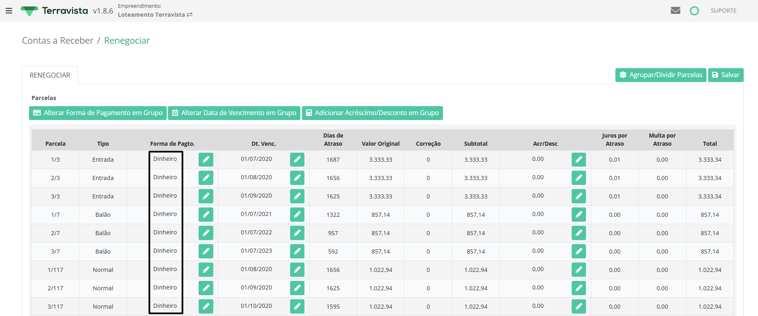Select the 1595 days overdue cell
The height and width of the screenshot is (316, 758).
333,307
